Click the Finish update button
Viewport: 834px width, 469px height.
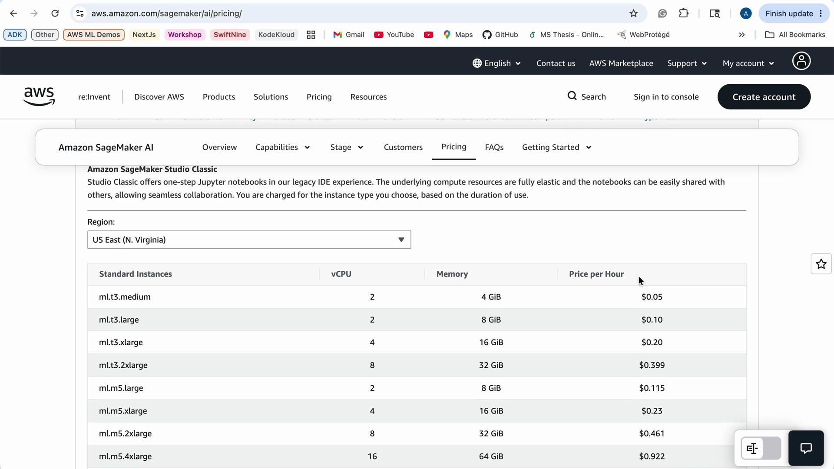[793, 13]
